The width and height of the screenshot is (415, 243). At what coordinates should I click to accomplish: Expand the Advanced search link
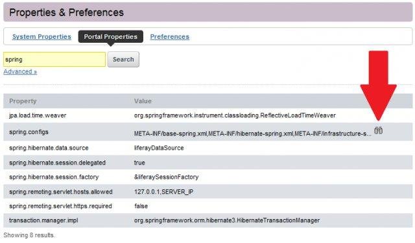(x=20, y=72)
